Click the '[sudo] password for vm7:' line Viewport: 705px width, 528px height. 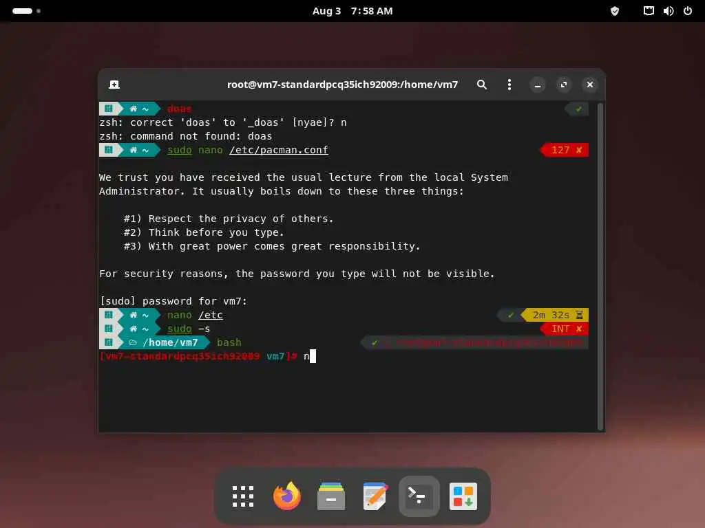[173, 301]
